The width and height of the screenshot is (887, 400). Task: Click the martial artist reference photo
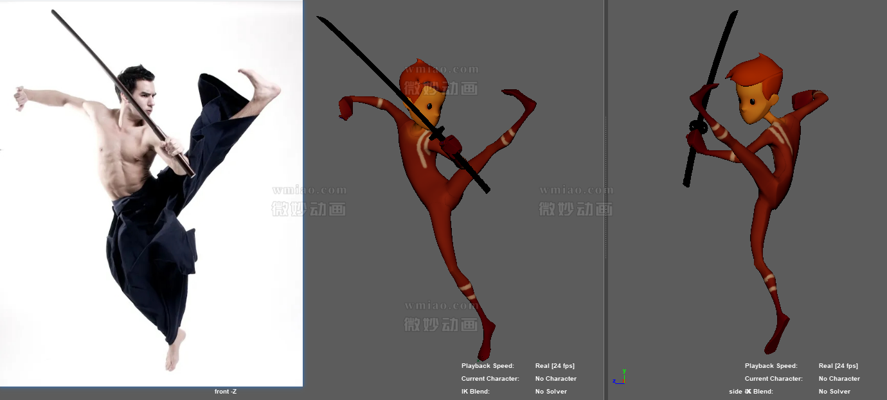click(151, 193)
